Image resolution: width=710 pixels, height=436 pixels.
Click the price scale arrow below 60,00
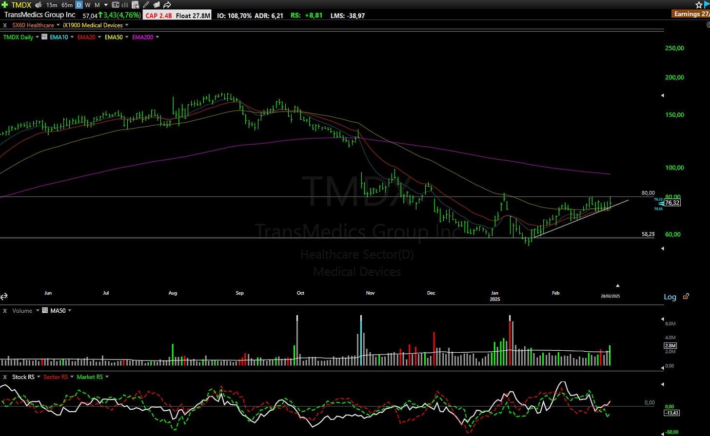662,248
